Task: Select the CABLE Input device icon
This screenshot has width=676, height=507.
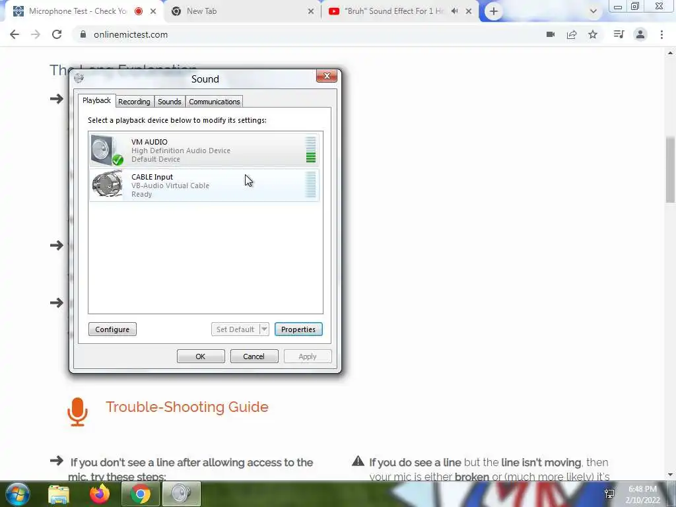Action: [107, 184]
